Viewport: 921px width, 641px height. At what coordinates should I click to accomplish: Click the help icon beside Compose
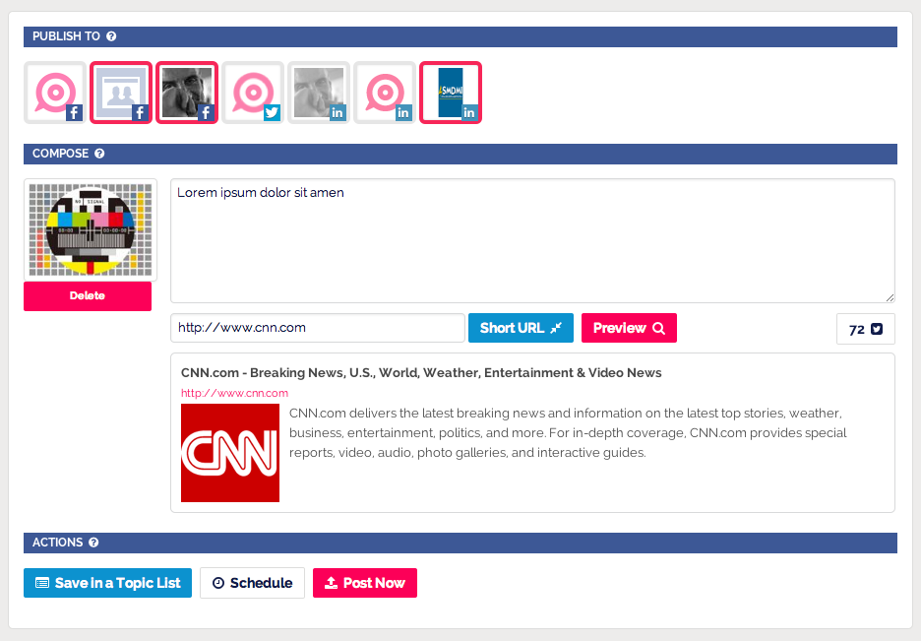coord(99,154)
